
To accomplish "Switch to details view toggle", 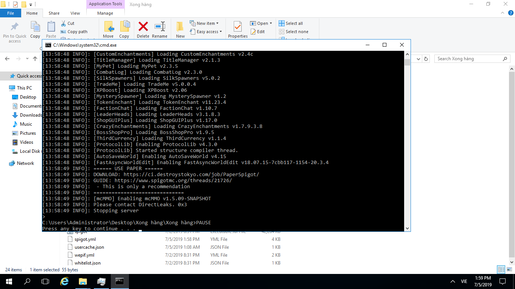I will coord(501,269).
